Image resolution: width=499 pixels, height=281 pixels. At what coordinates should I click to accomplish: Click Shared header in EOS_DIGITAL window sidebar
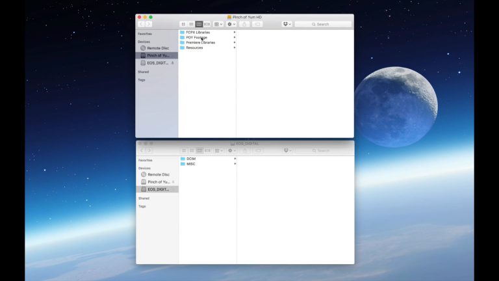tap(144, 198)
